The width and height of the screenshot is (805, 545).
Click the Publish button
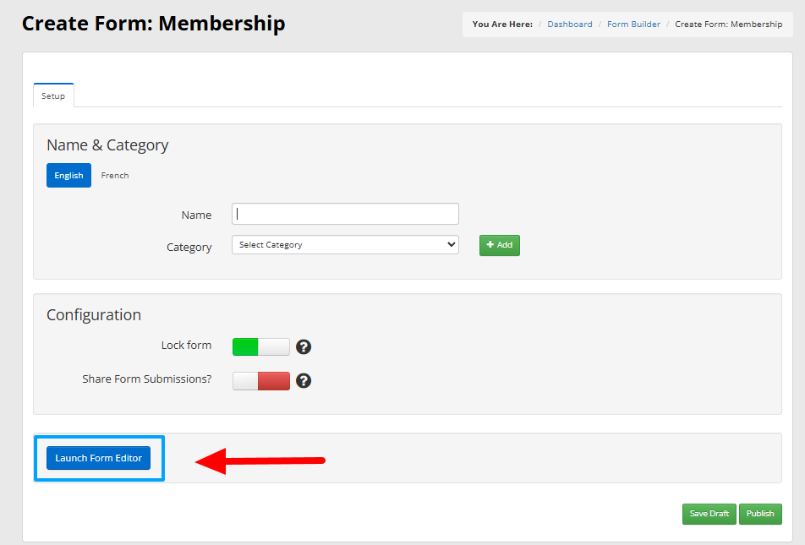(760, 514)
